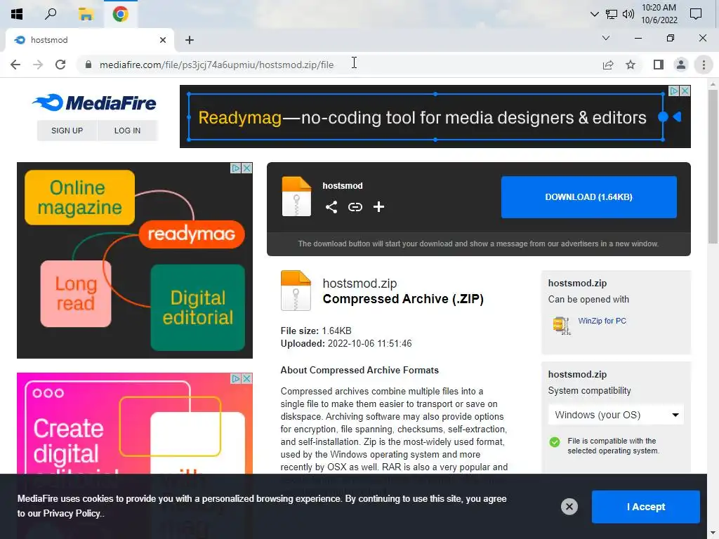Viewport: 719px width, 539px height.
Task: Select hostsmod title in download header
Action: tap(343, 185)
